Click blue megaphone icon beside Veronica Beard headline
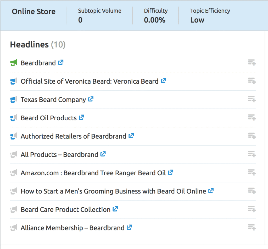This screenshot has width=268, height=249. pos(14,81)
